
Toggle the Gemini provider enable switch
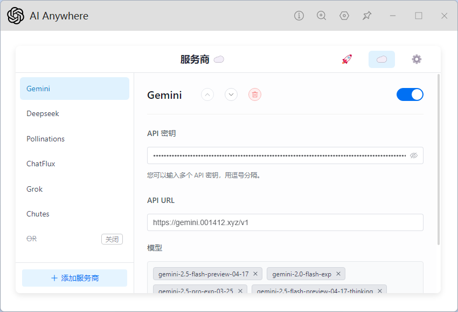[x=410, y=94]
